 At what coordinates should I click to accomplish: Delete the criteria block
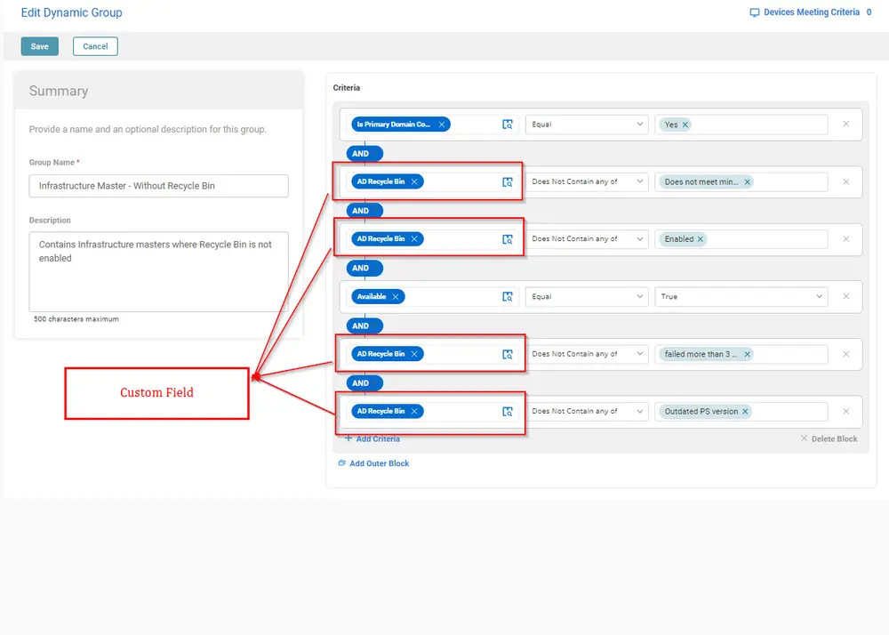(x=829, y=438)
